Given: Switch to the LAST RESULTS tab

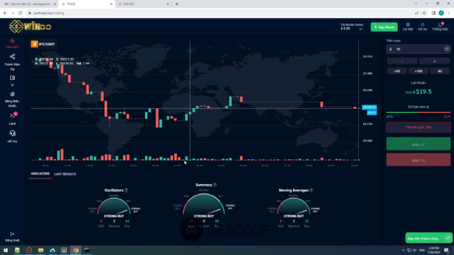Looking at the screenshot, I should (x=65, y=174).
